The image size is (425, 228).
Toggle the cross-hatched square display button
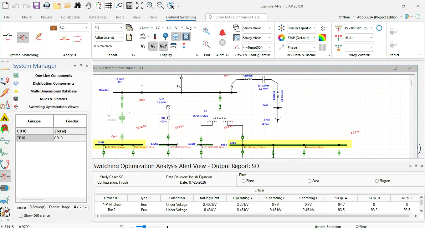(x=186, y=37)
